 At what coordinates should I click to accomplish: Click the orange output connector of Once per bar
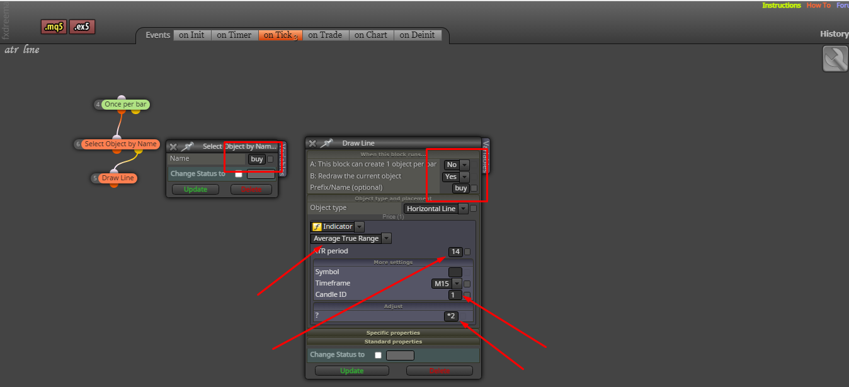[122, 113]
